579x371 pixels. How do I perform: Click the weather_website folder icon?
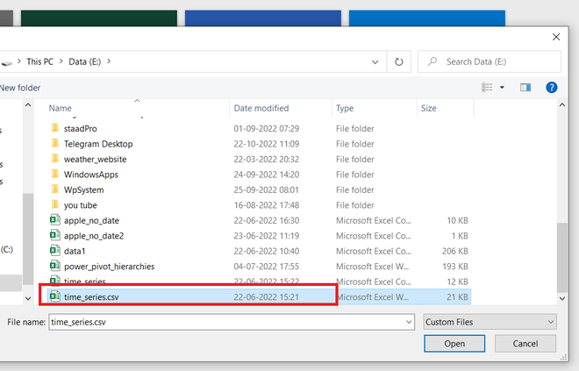(x=55, y=159)
